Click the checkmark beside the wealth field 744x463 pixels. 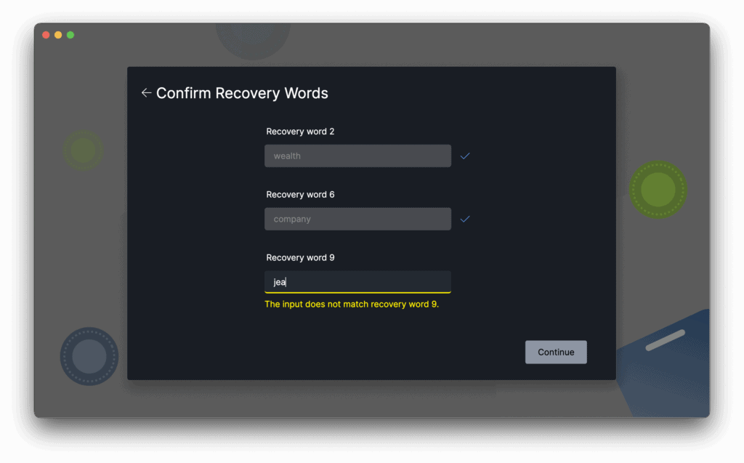(465, 156)
